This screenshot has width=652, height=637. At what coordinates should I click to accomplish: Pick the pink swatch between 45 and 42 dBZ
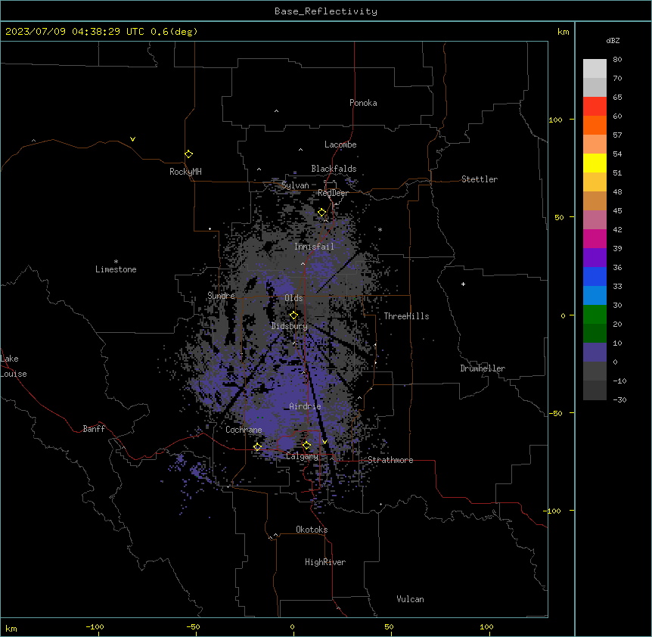click(595, 220)
